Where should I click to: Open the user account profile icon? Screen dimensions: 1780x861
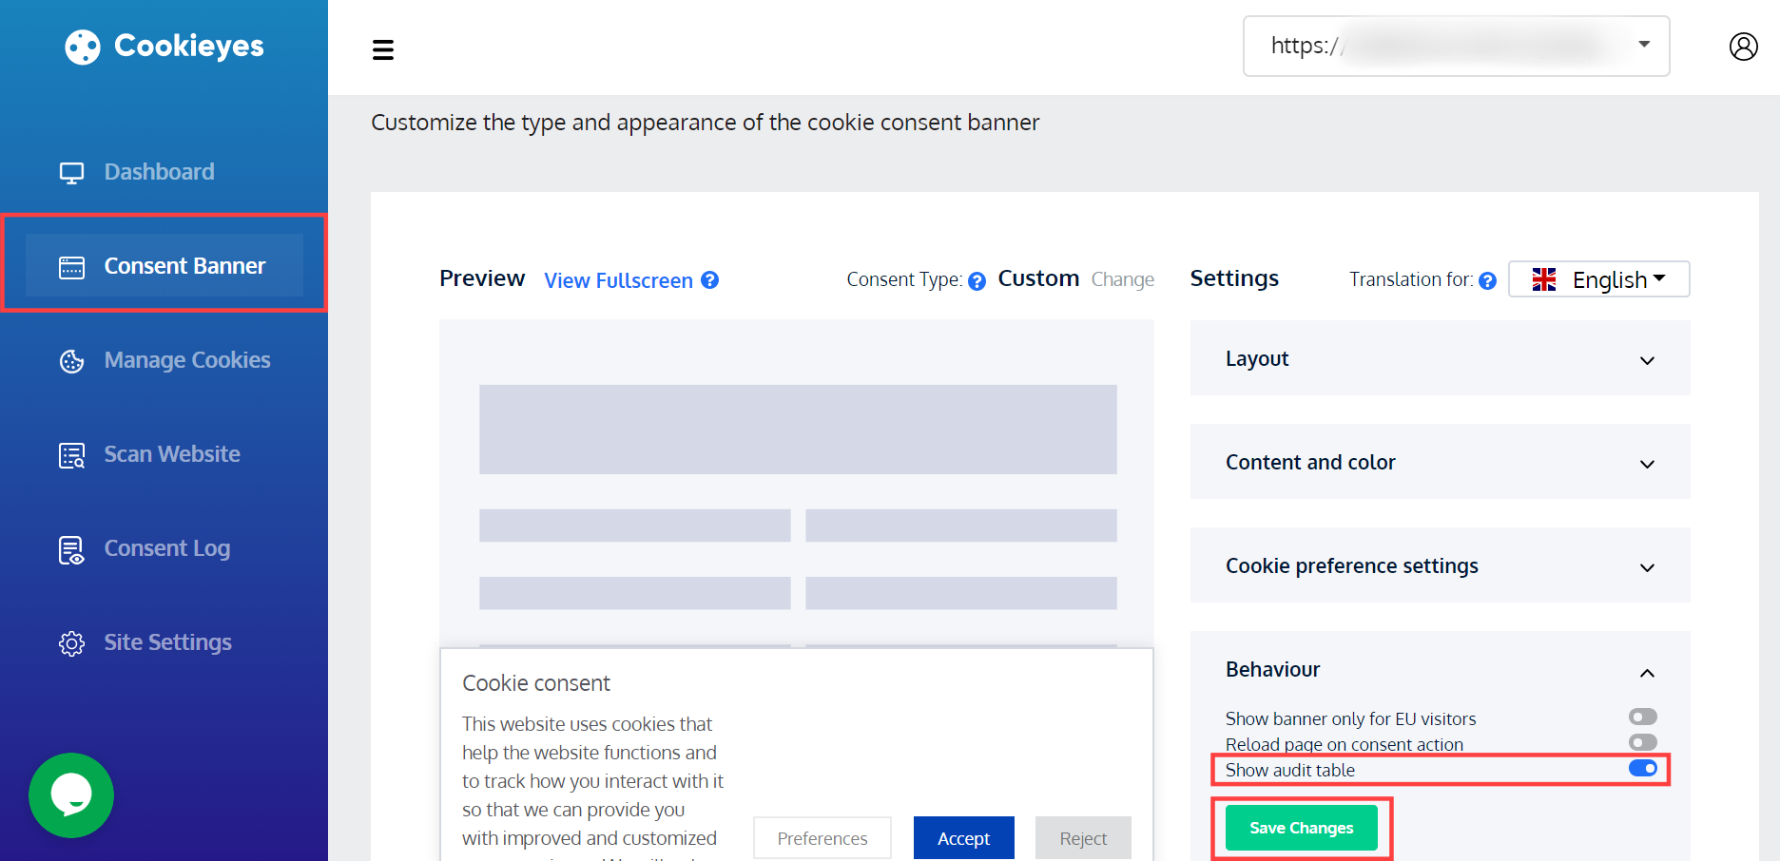[x=1743, y=46]
